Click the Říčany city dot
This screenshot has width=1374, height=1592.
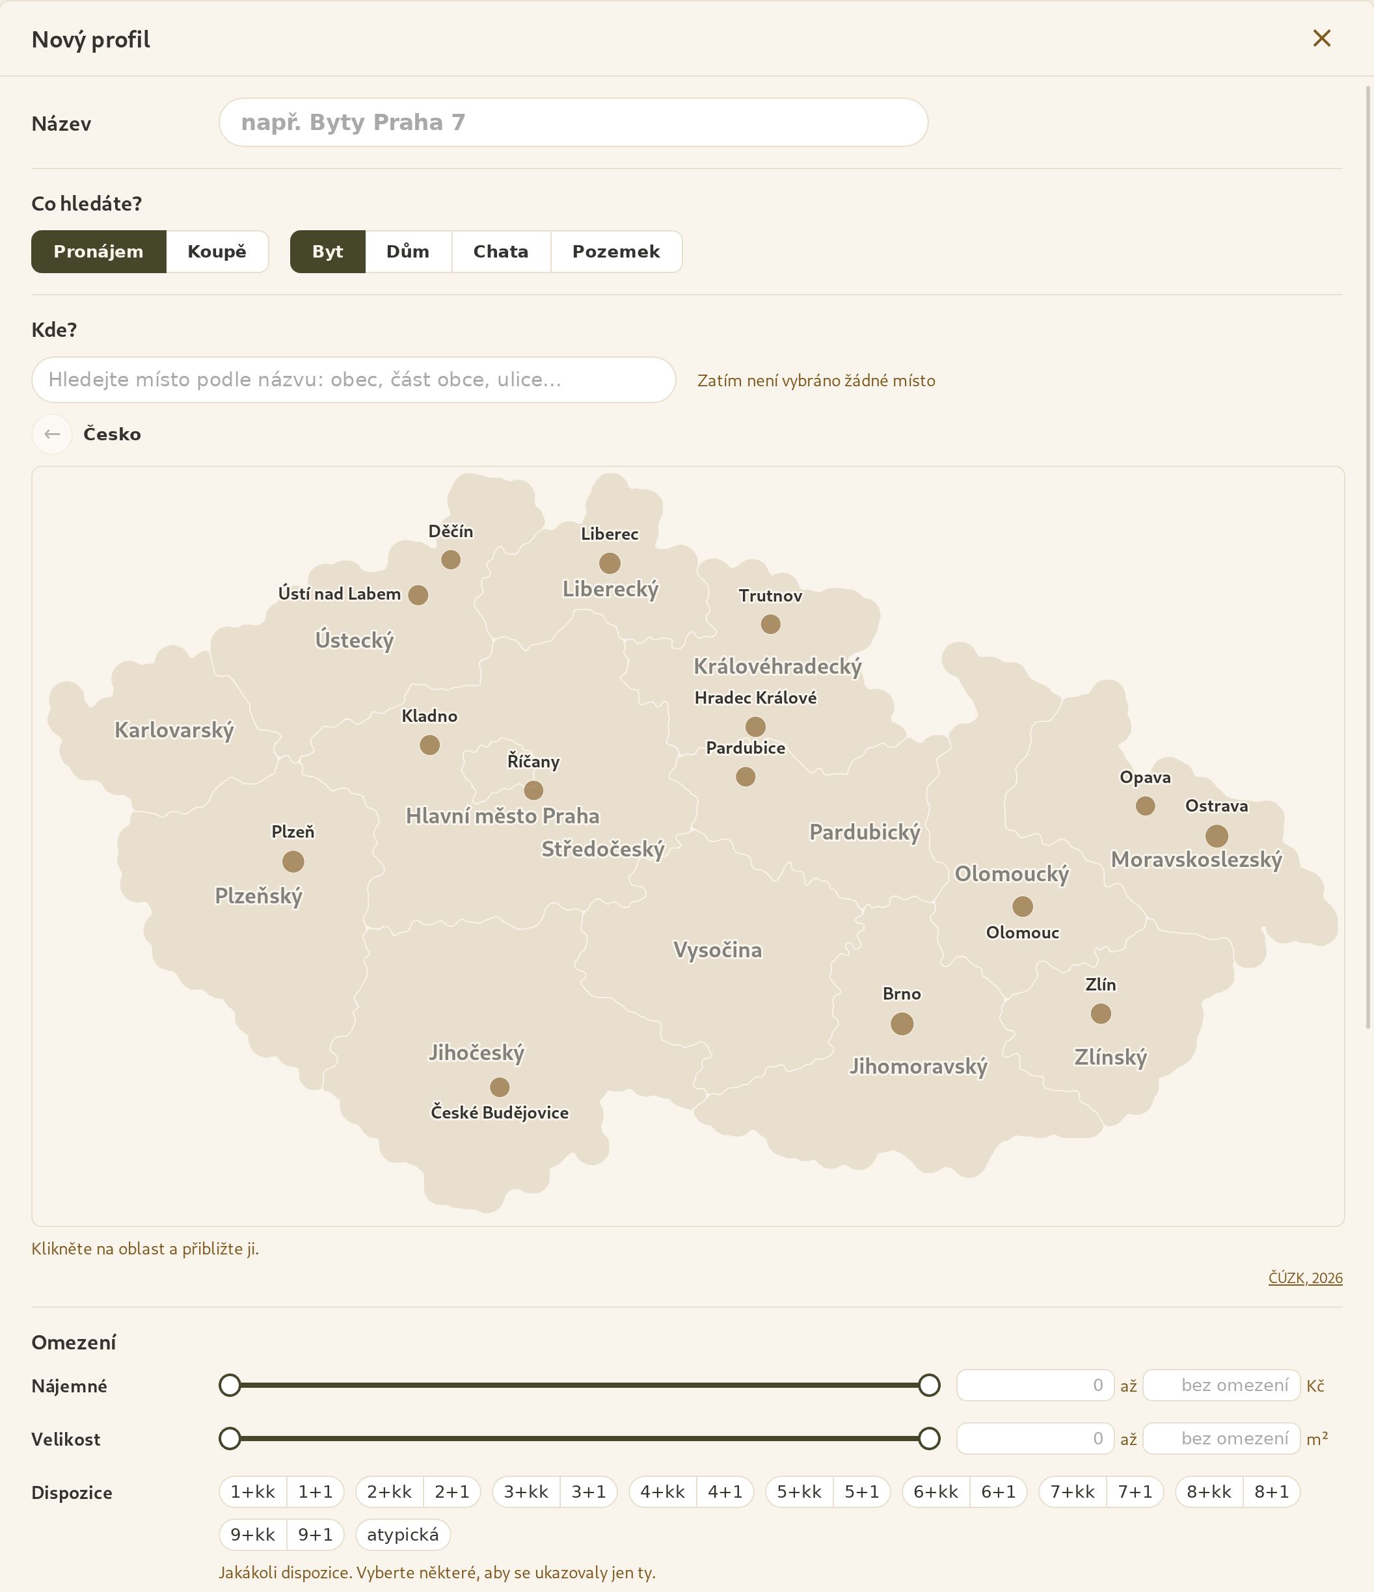coord(533,790)
